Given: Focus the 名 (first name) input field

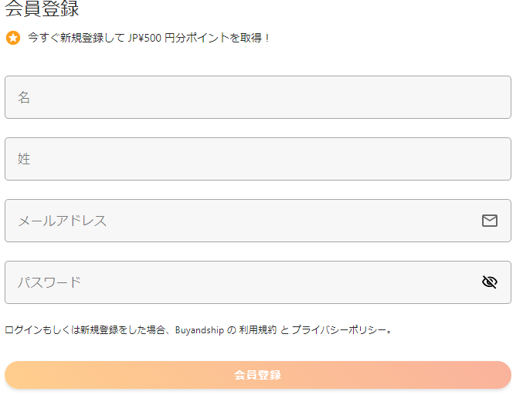Looking at the screenshot, I should click(x=257, y=97).
